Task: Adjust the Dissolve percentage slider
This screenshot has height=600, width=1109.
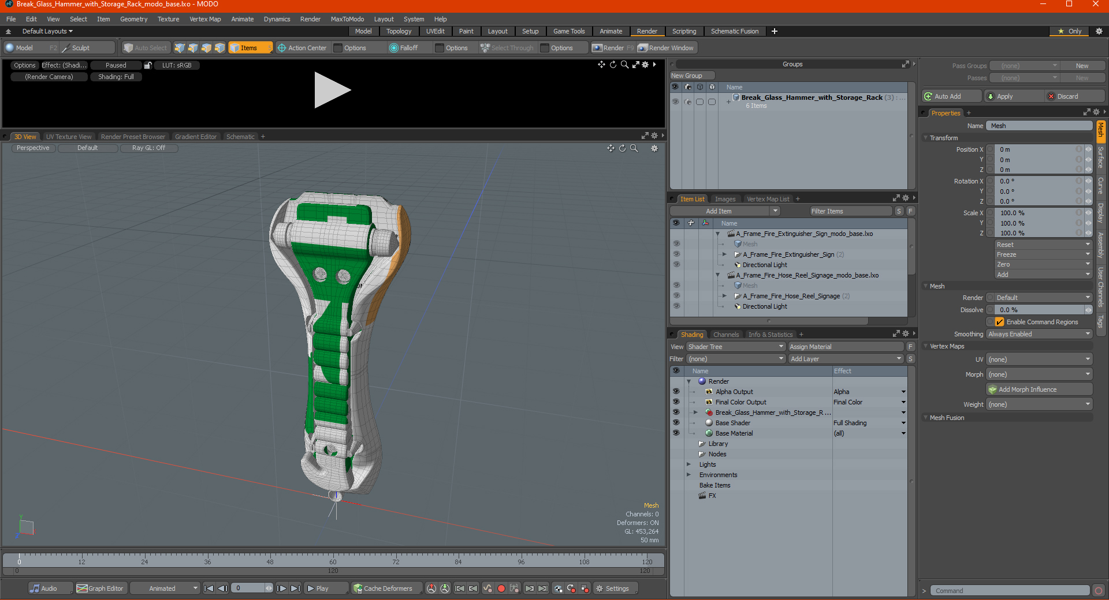Action: pos(1039,310)
